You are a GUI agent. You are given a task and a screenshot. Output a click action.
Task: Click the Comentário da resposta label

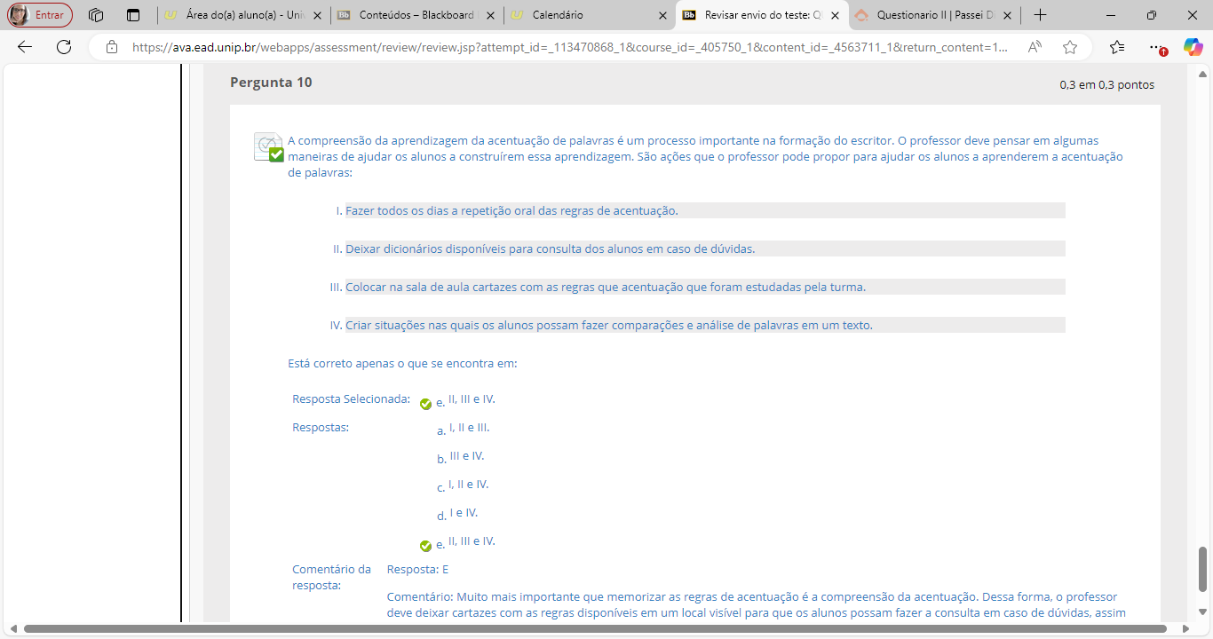pos(331,578)
